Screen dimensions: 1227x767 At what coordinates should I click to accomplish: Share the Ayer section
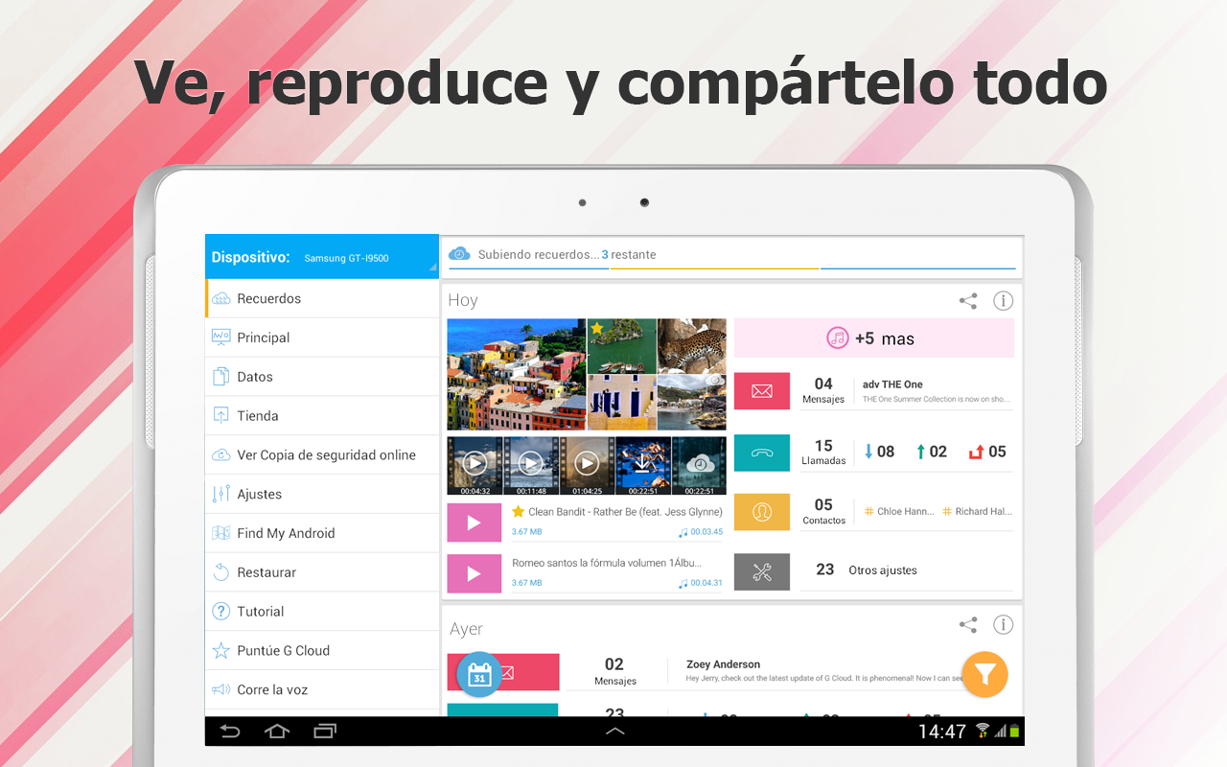point(968,625)
